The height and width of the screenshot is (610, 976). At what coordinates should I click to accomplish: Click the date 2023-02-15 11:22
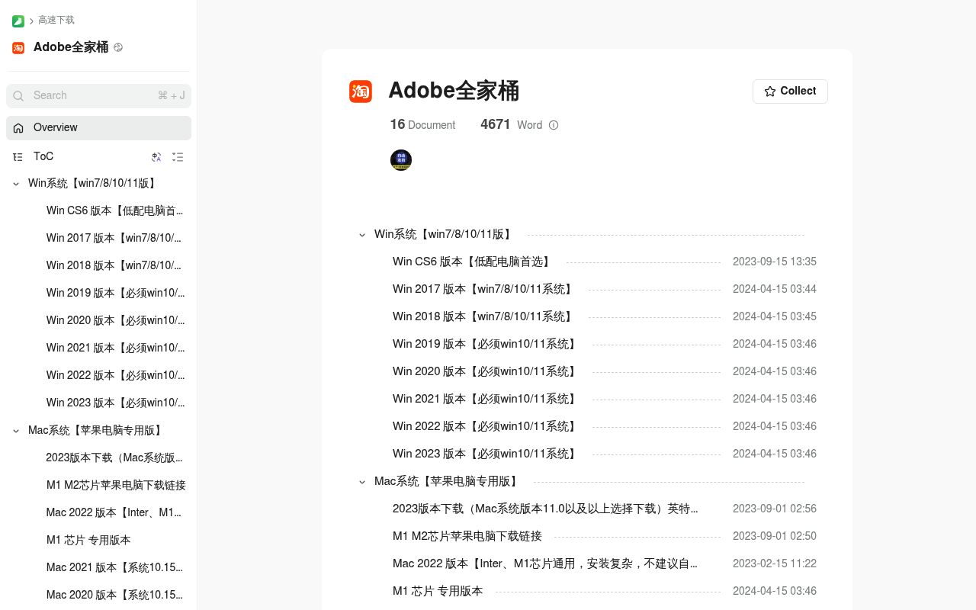click(x=775, y=563)
